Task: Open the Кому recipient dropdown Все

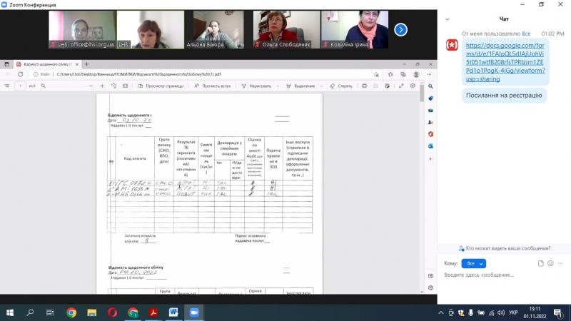Action: tap(472, 263)
